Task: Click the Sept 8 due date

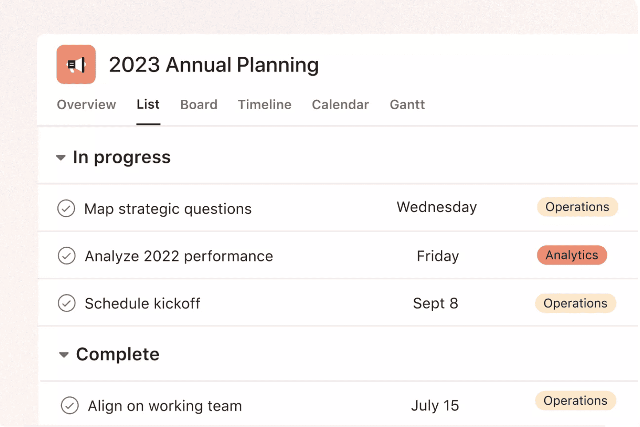Action: coord(435,304)
